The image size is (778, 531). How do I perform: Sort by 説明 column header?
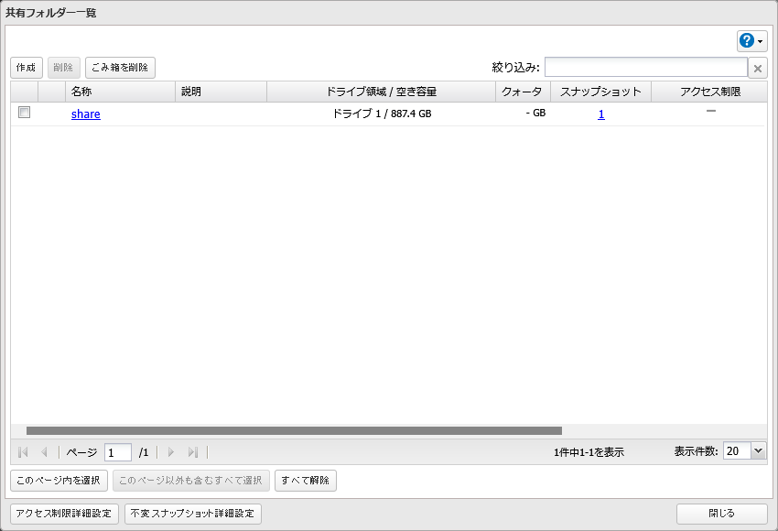221,92
